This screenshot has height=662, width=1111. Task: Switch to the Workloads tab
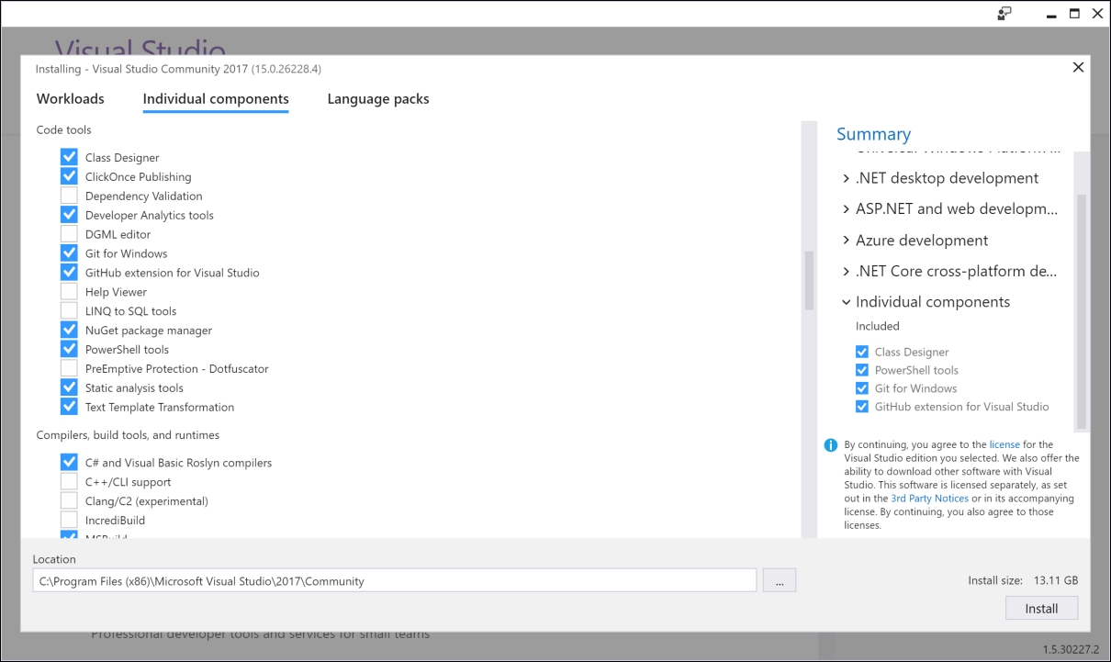[x=71, y=99]
